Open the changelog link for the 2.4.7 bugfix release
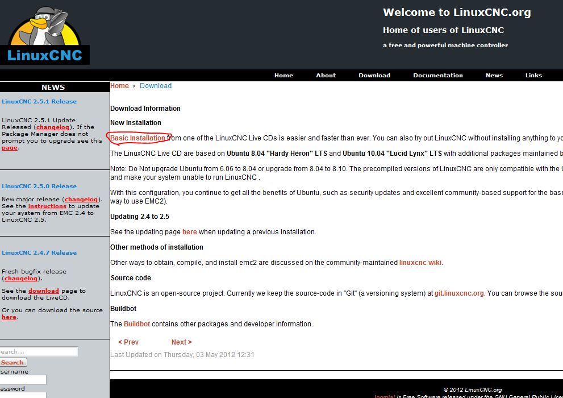 [x=21, y=279]
